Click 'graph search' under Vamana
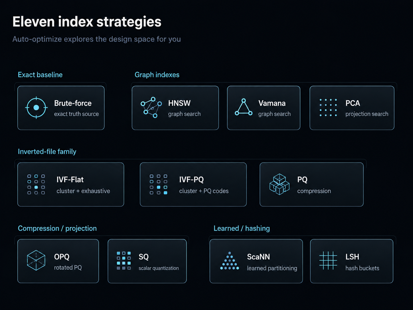Image resolution: width=413 pixels, height=310 pixels. (x=274, y=114)
